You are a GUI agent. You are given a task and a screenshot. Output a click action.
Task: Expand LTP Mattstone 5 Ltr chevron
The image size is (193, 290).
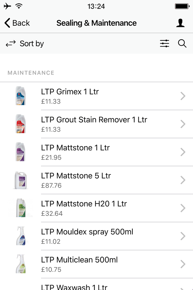coord(183,180)
